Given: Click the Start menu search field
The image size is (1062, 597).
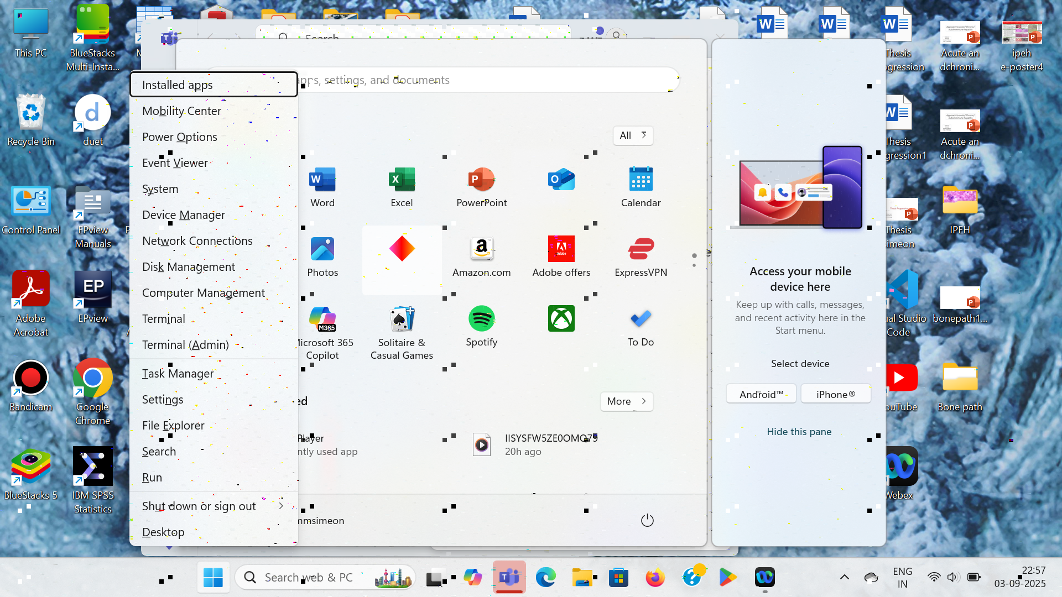Looking at the screenshot, I should pos(487,80).
